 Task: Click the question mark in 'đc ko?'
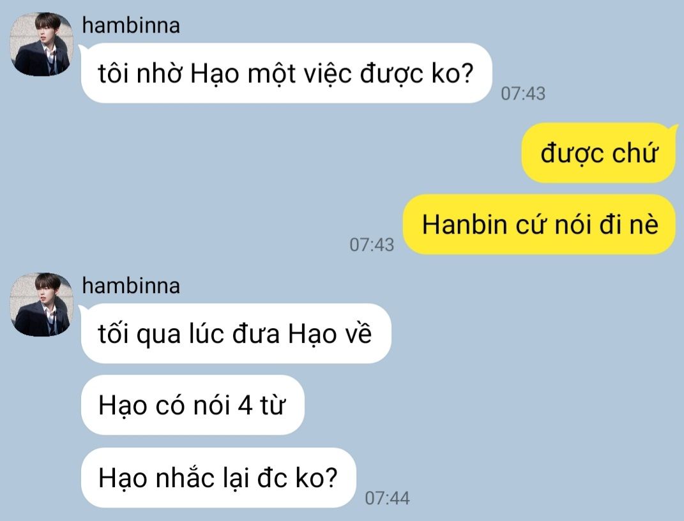coord(331,478)
